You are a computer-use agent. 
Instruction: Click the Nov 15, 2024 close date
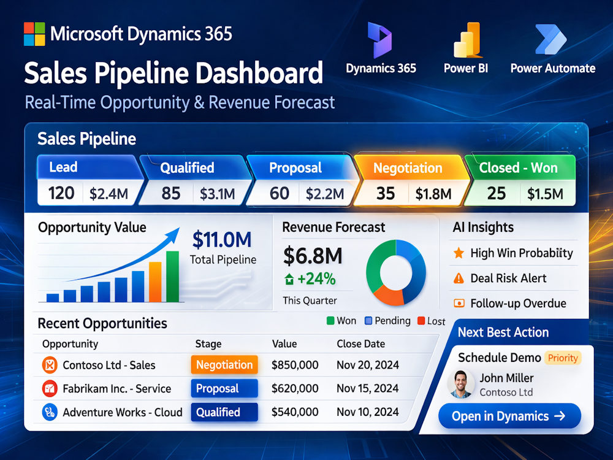coord(367,388)
